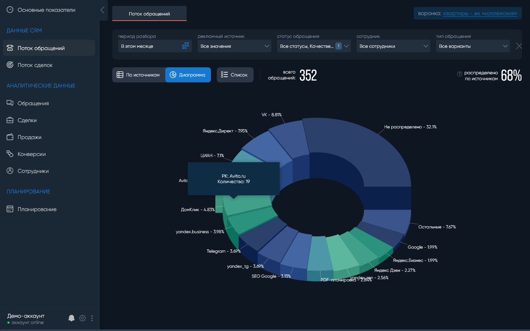This screenshot has height=331, width=530.
Task: Expand the тип обращения dropdown
Action: pos(473,46)
